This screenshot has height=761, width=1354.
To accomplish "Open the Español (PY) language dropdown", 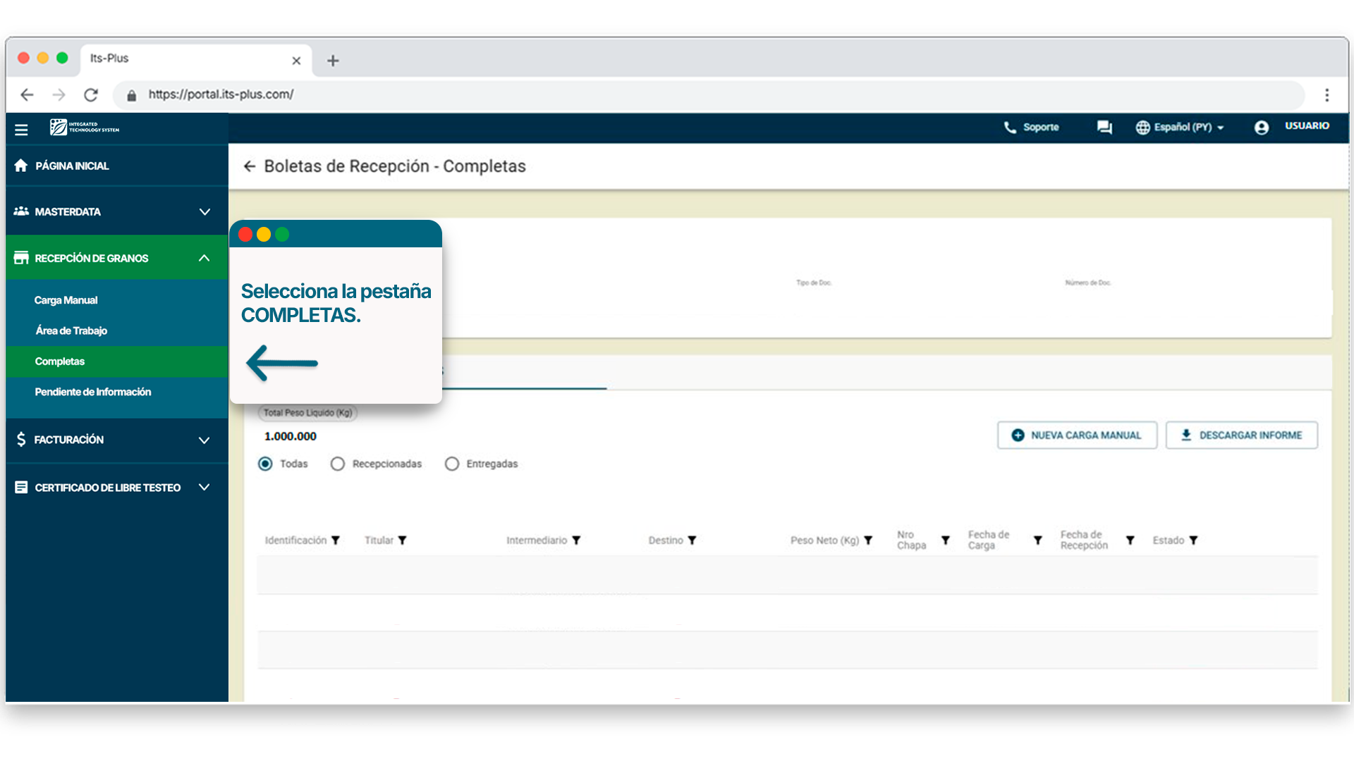I will [1181, 128].
